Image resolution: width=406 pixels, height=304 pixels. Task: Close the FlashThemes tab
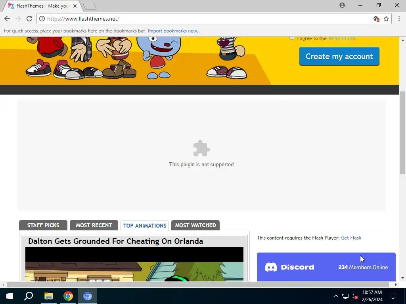75,6
